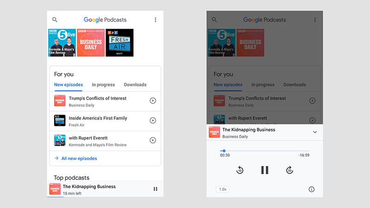
Task: Change playback speed 1.0x button
Action: [222, 189]
